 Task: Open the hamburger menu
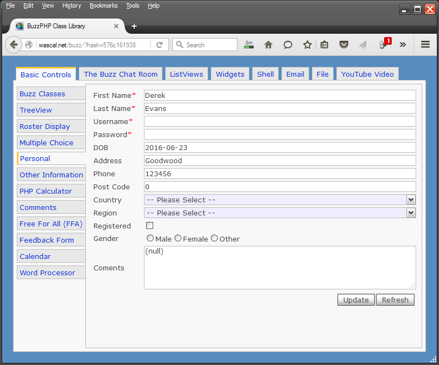point(425,45)
